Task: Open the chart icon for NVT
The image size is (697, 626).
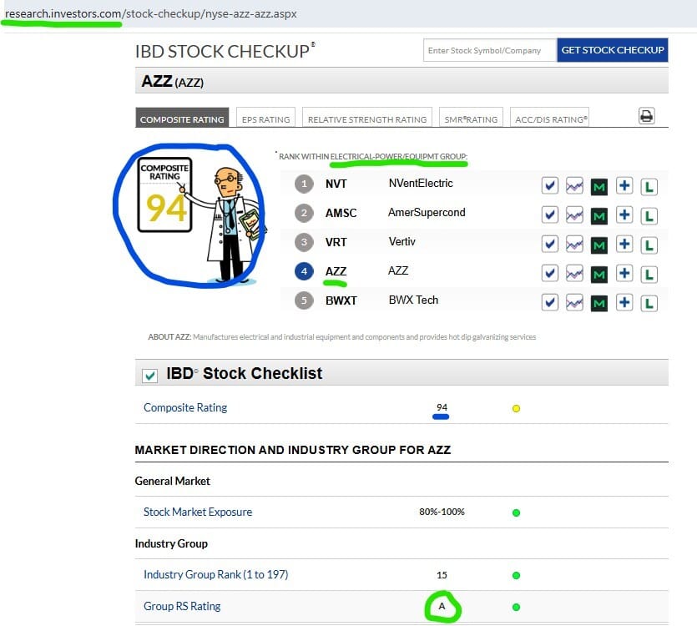Action: pyautogui.click(x=574, y=185)
